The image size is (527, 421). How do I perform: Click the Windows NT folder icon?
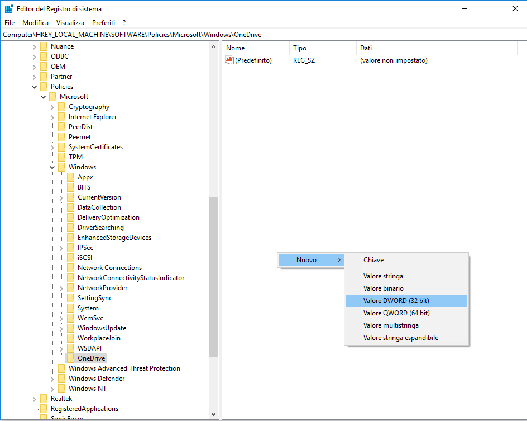(x=61, y=389)
